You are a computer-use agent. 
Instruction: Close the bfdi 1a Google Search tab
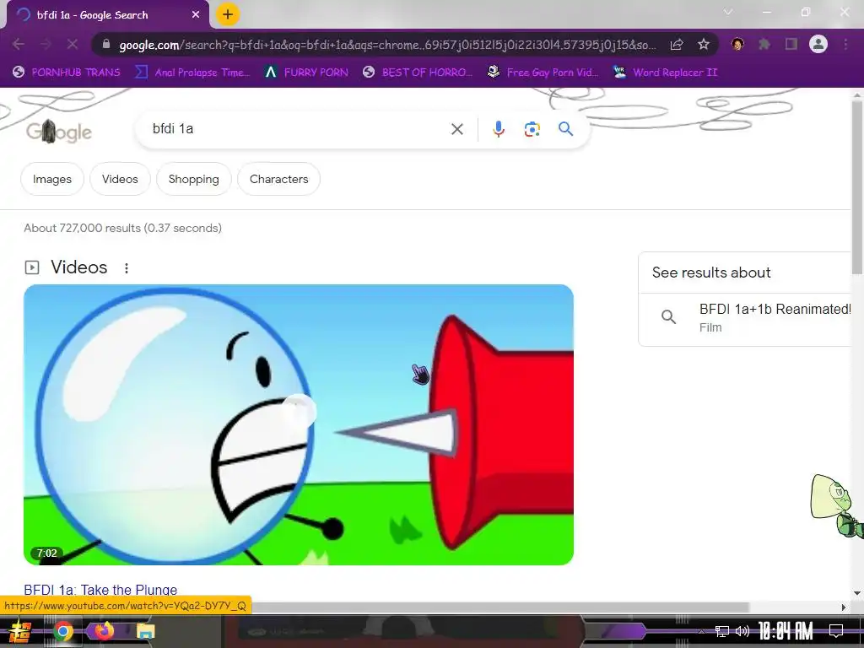(196, 15)
